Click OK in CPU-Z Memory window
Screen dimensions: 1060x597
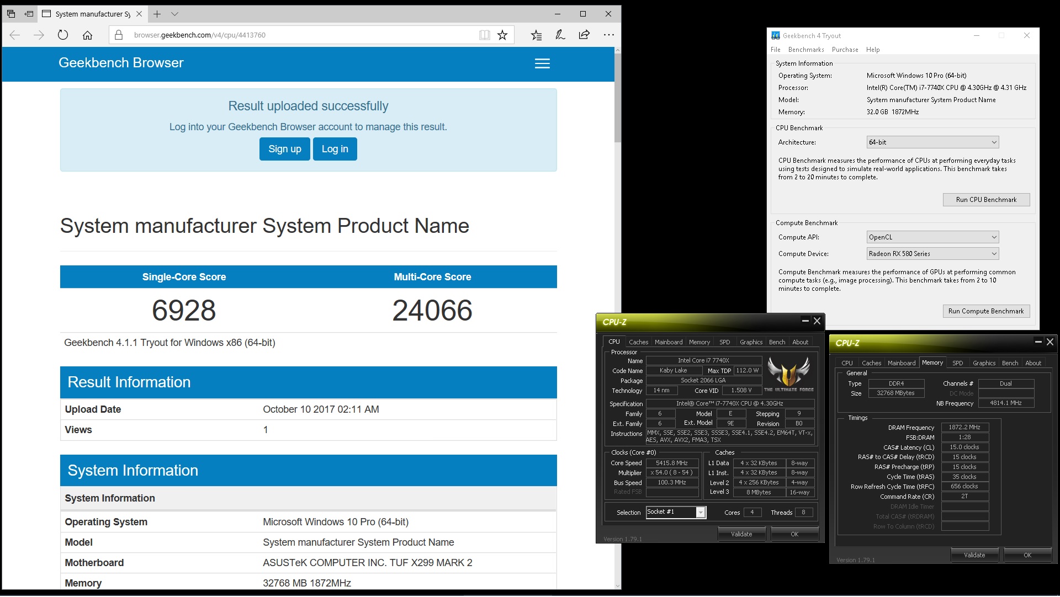[1027, 555]
